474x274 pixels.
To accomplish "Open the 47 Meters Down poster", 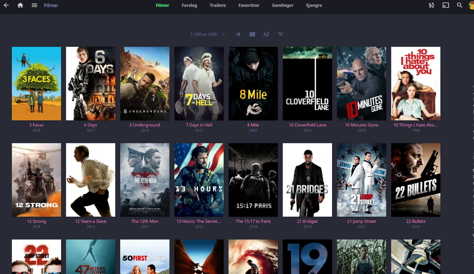I will tap(90, 257).
